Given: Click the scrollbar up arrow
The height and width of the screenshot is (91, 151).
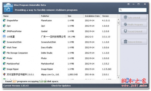Looking at the screenshot, I should (x=119, y=19).
